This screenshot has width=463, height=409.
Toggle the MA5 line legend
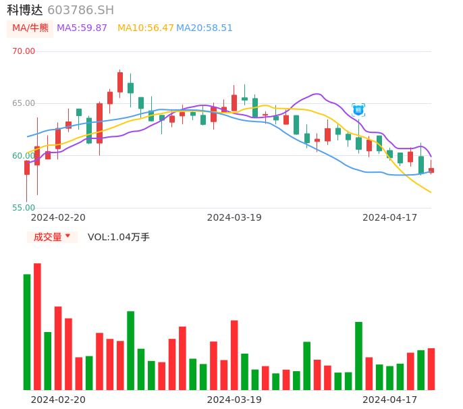82,28
